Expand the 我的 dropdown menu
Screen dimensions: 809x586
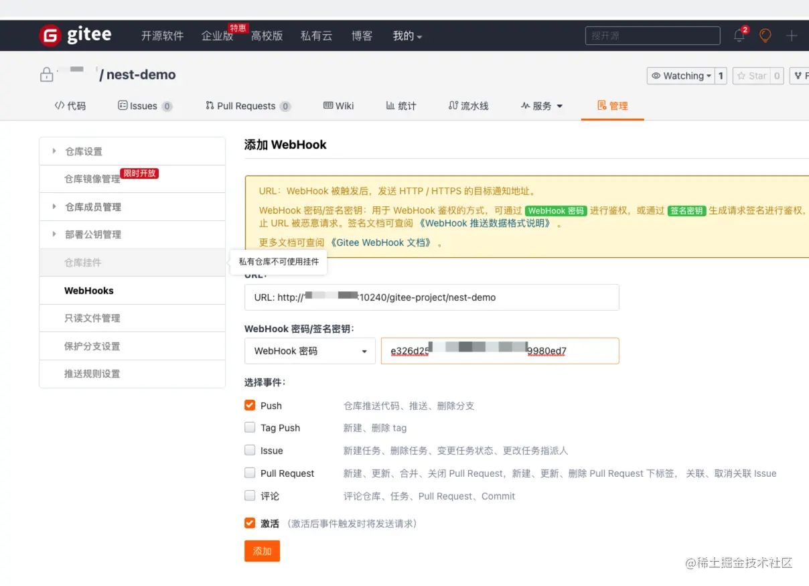(x=407, y=35)
